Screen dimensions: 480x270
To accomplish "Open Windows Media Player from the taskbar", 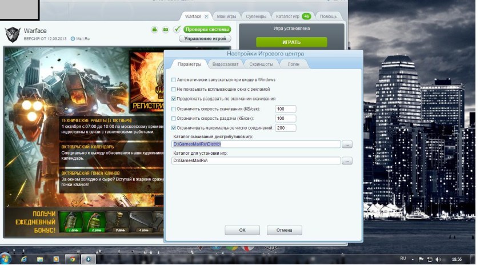I will click(x=56, y=259).
